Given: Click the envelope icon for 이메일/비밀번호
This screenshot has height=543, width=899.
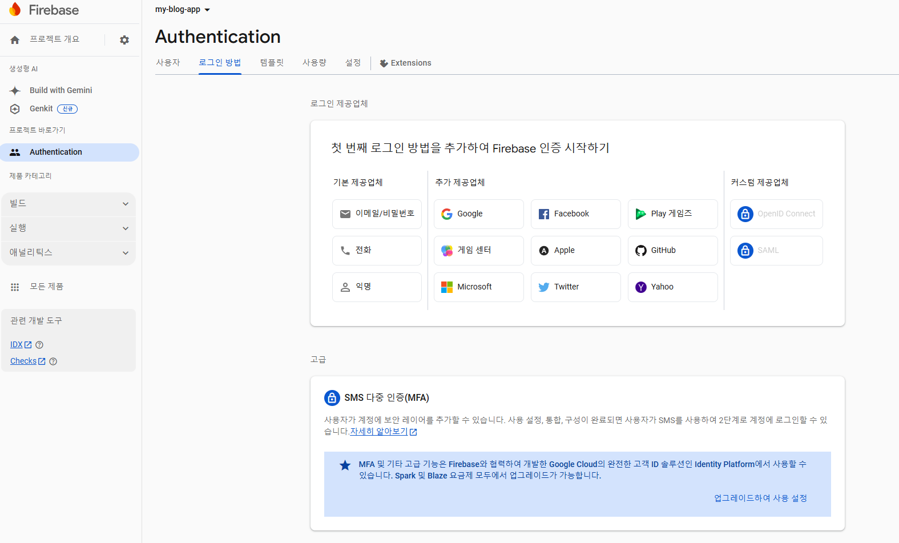Looking at the screenshot, I should (x=345, y=214).
